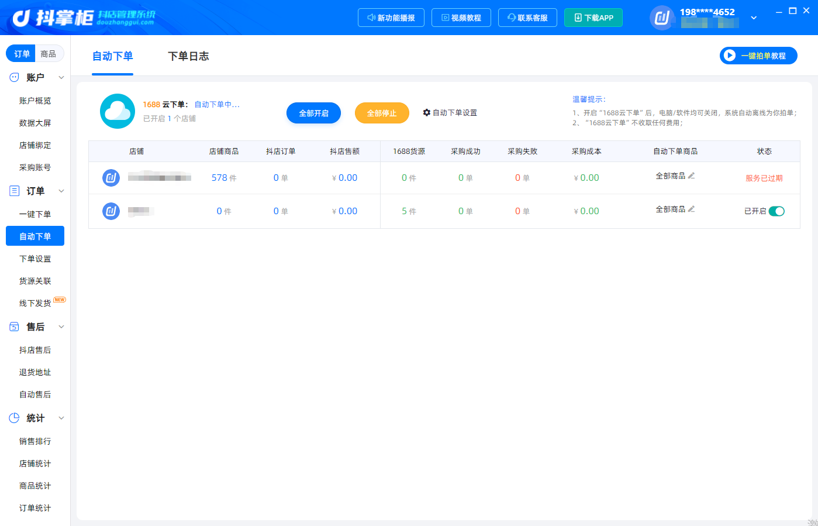Collapse the 统计 sidebar section

coord(61,418)
